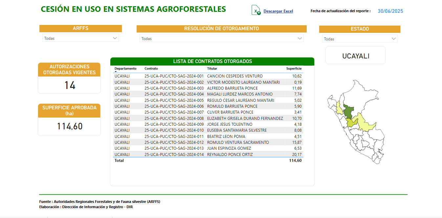Select the yellow-green central region on map
The height and width of the screenshot is (218, 442).
(352, 122)
